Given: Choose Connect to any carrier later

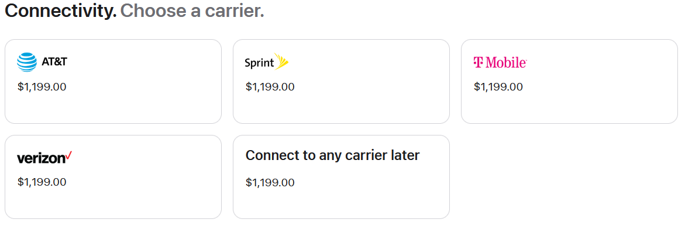Looking at the screenshot, I should coord(341,177).
